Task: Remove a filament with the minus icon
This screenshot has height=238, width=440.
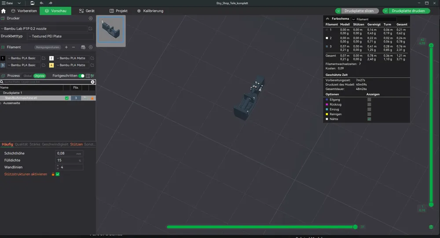Action: point(73,47)
